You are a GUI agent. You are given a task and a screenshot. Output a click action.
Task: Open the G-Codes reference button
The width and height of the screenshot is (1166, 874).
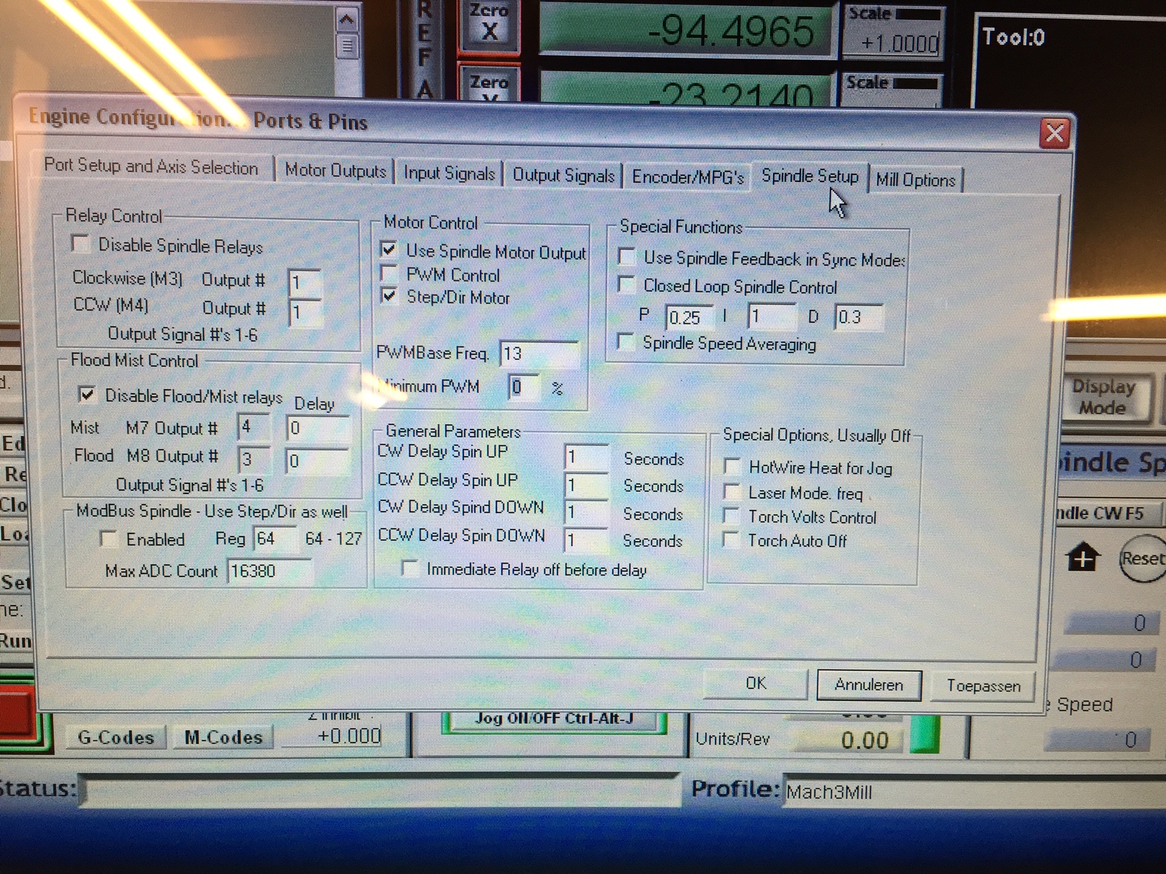(x=116, y=737)
